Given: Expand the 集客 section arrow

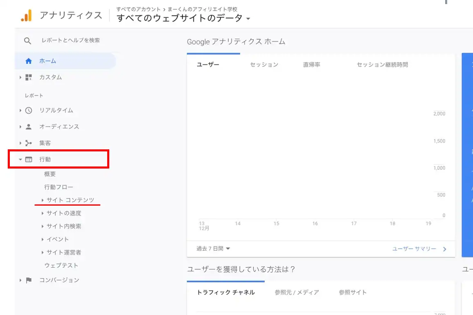Looking at the screenshot, I should [x=20, y=143].
